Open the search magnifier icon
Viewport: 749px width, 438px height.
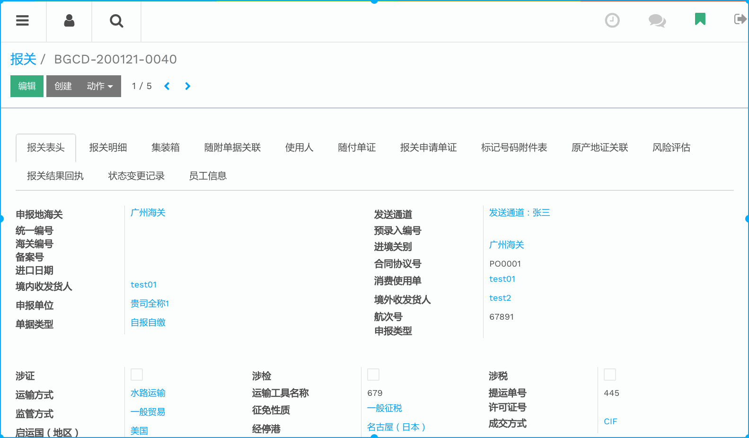click(x=116, y=21)
